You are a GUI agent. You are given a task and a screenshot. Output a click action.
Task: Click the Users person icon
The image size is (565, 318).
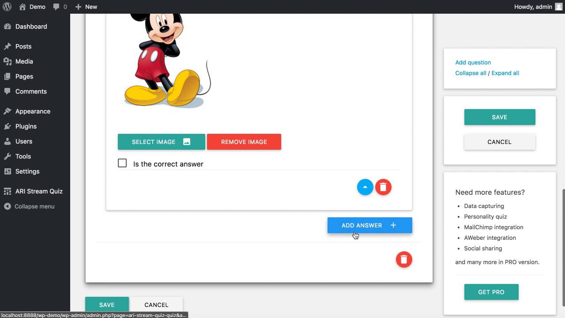(8, 141)
